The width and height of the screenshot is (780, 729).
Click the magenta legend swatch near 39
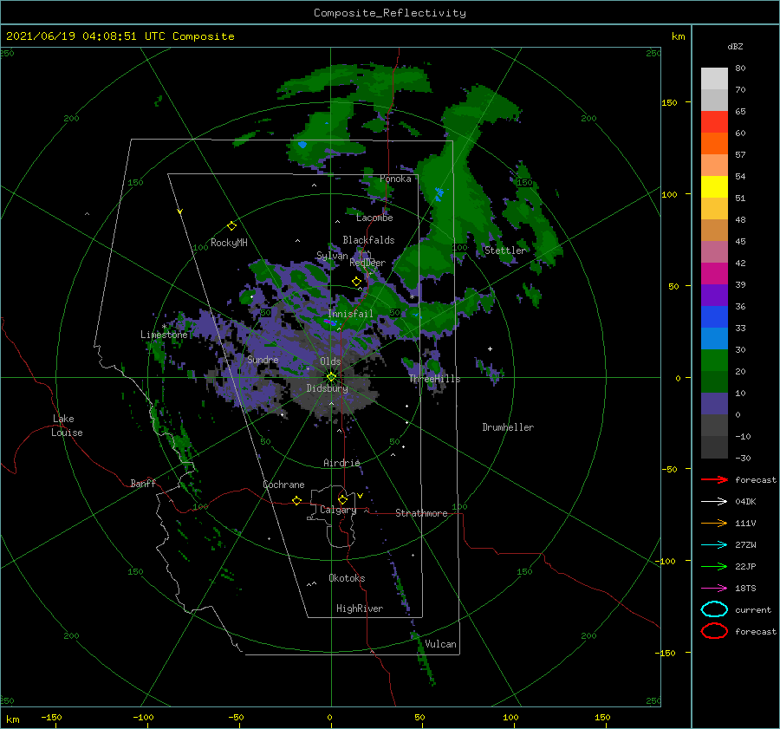(714, 274)
